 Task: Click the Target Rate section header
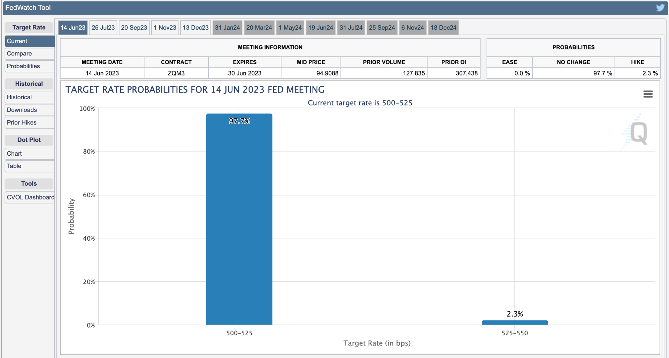coord(29,28)
